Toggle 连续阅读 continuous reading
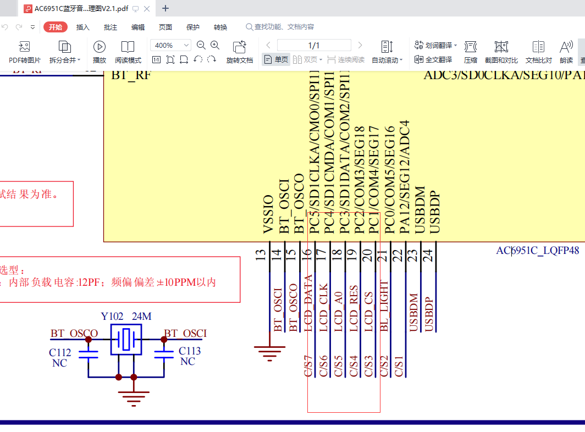Image resolution: width=585 pixels, height=432 pixels. pyautogui.click(x=346, y=60)
